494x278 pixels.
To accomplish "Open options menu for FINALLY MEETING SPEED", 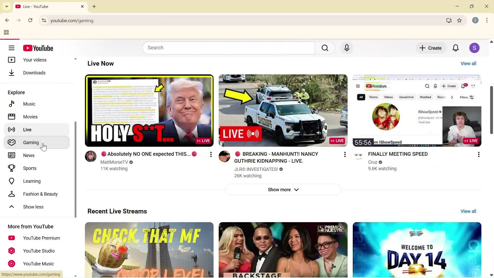I will point(479,154).
